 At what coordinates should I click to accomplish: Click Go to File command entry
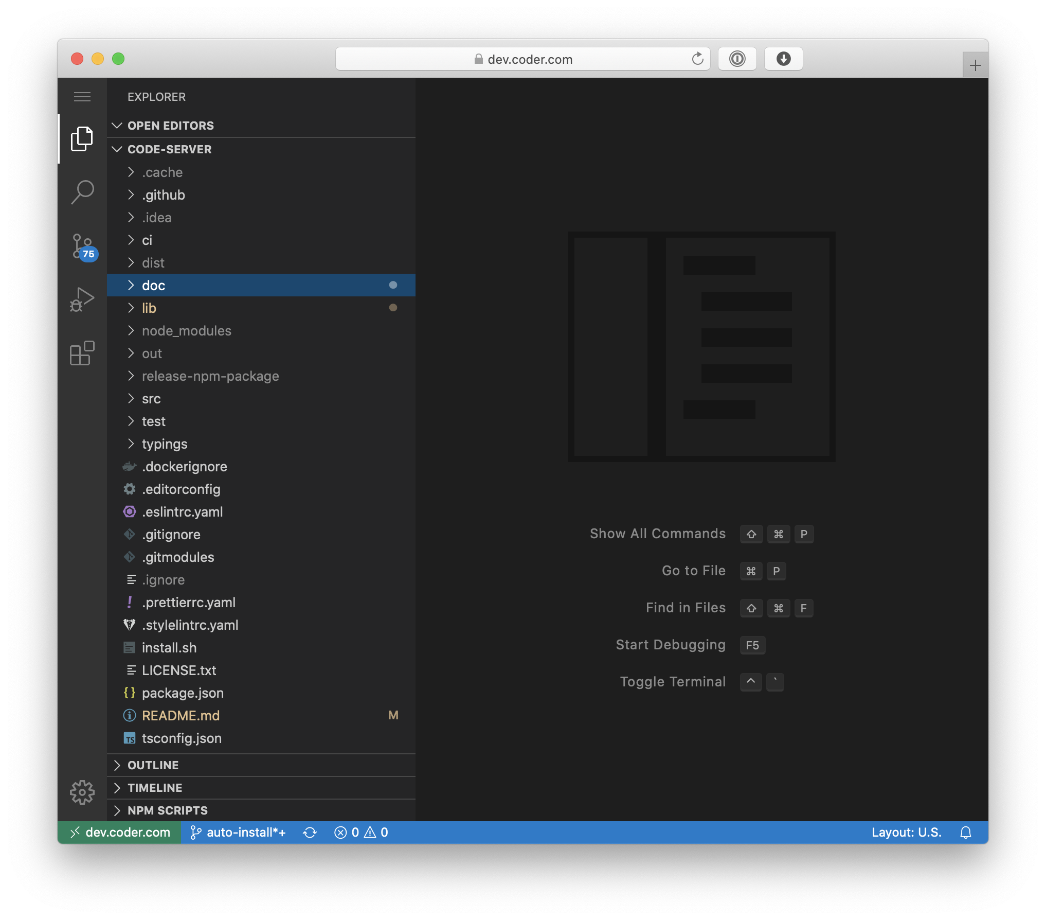click(x=693, y=570)
